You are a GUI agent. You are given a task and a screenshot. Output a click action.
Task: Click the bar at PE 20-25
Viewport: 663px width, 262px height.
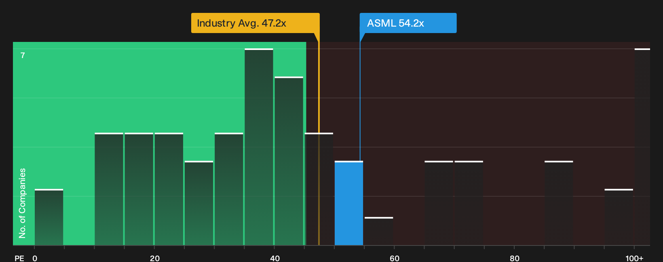tap(169, 189)
